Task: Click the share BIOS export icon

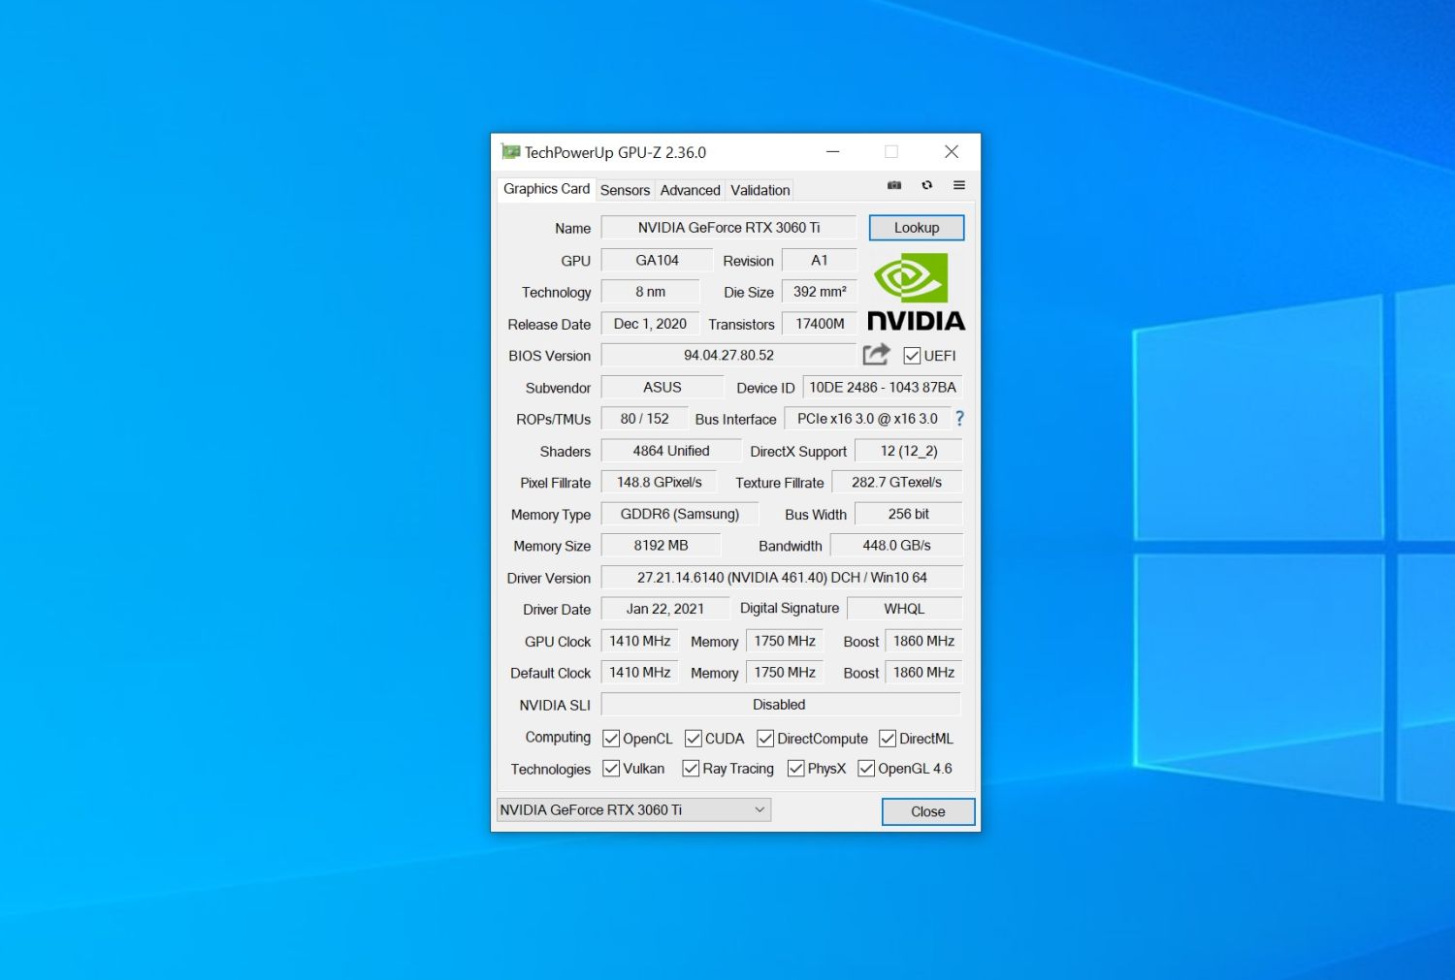Action: point(876,355)
